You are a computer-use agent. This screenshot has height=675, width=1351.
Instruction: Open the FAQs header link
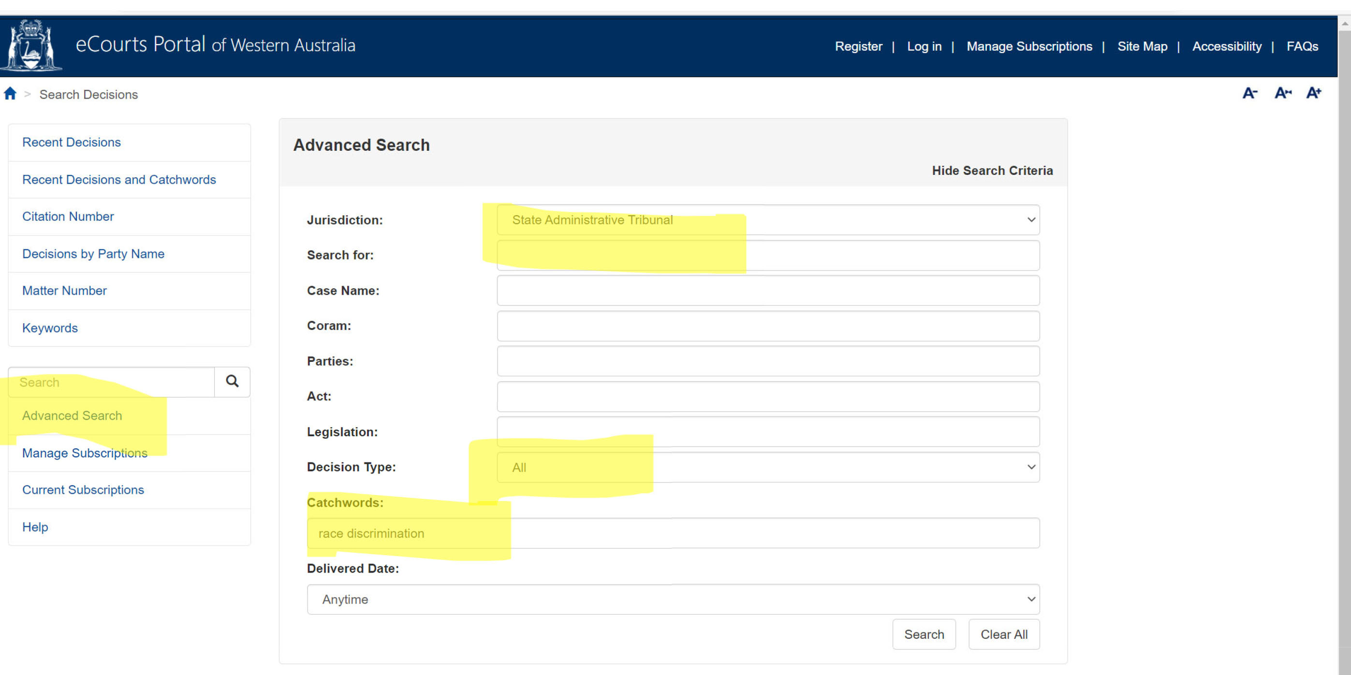click(1302, 46)
